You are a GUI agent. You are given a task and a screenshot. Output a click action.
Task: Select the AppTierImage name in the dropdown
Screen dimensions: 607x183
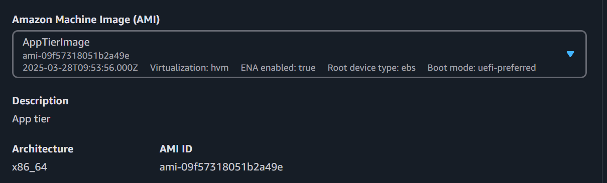pyautogui.click(x=56, y=43)
